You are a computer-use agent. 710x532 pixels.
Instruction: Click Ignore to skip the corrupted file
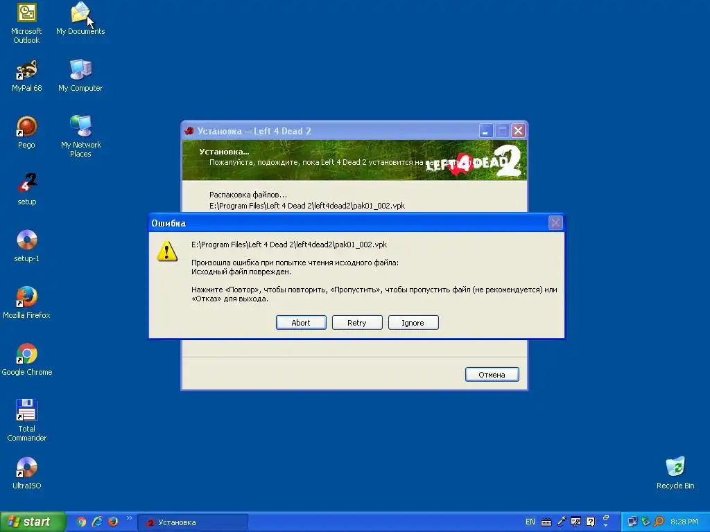click(413, 323)
